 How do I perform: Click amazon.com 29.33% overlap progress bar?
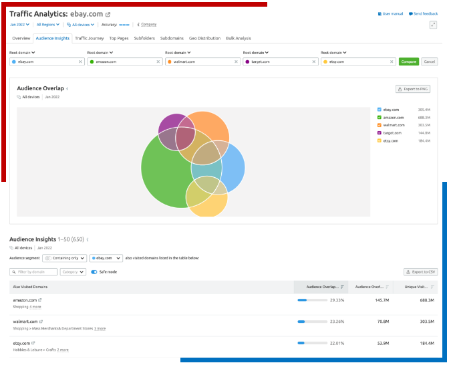(313, 300)
